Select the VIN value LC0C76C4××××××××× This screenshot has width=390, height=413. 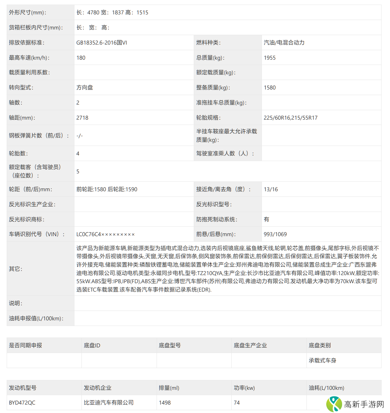pyautogui.click(x=105, y=234)
